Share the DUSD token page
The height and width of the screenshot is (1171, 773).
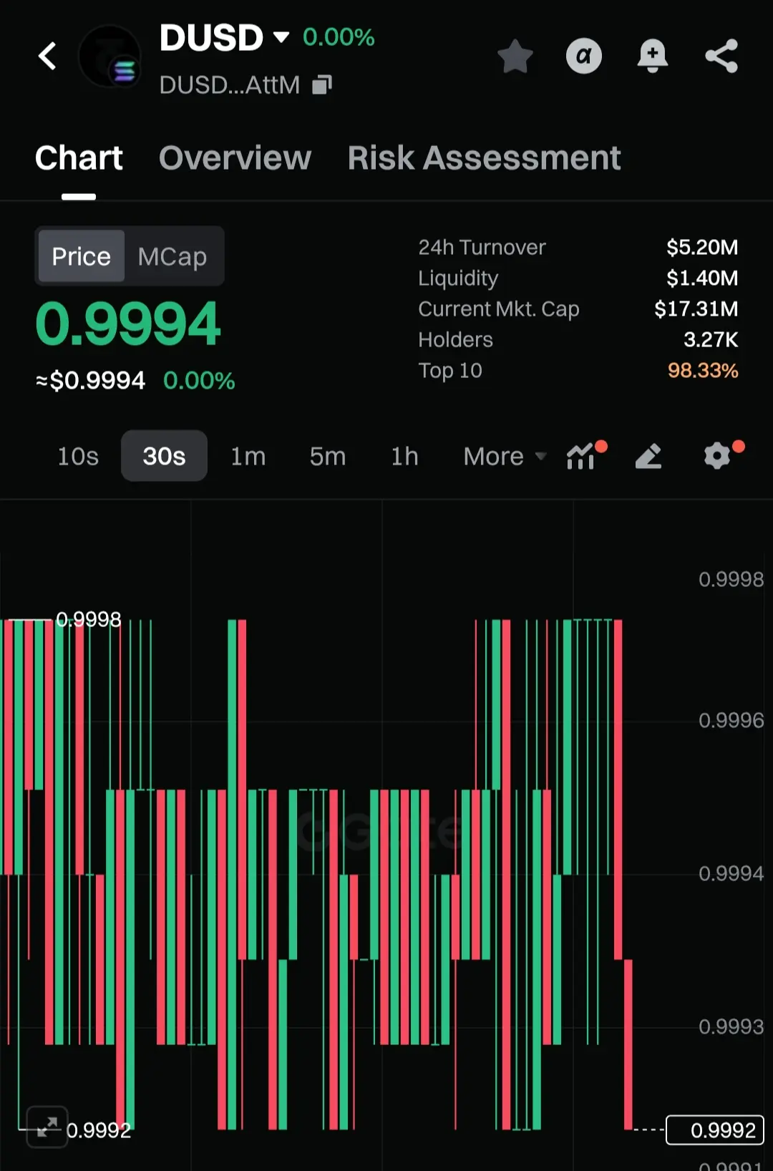tap(721, 56)
